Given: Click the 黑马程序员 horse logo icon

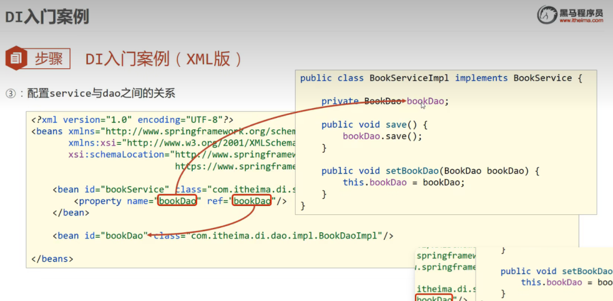Looking at the screenshot, I should pos(547,13).
